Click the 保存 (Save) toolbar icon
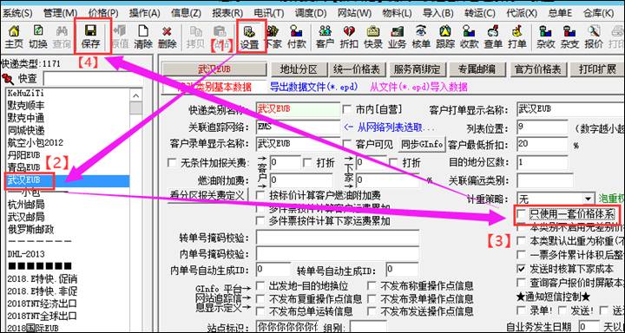This screenshot has width=625, height=333. click(90, 36)
